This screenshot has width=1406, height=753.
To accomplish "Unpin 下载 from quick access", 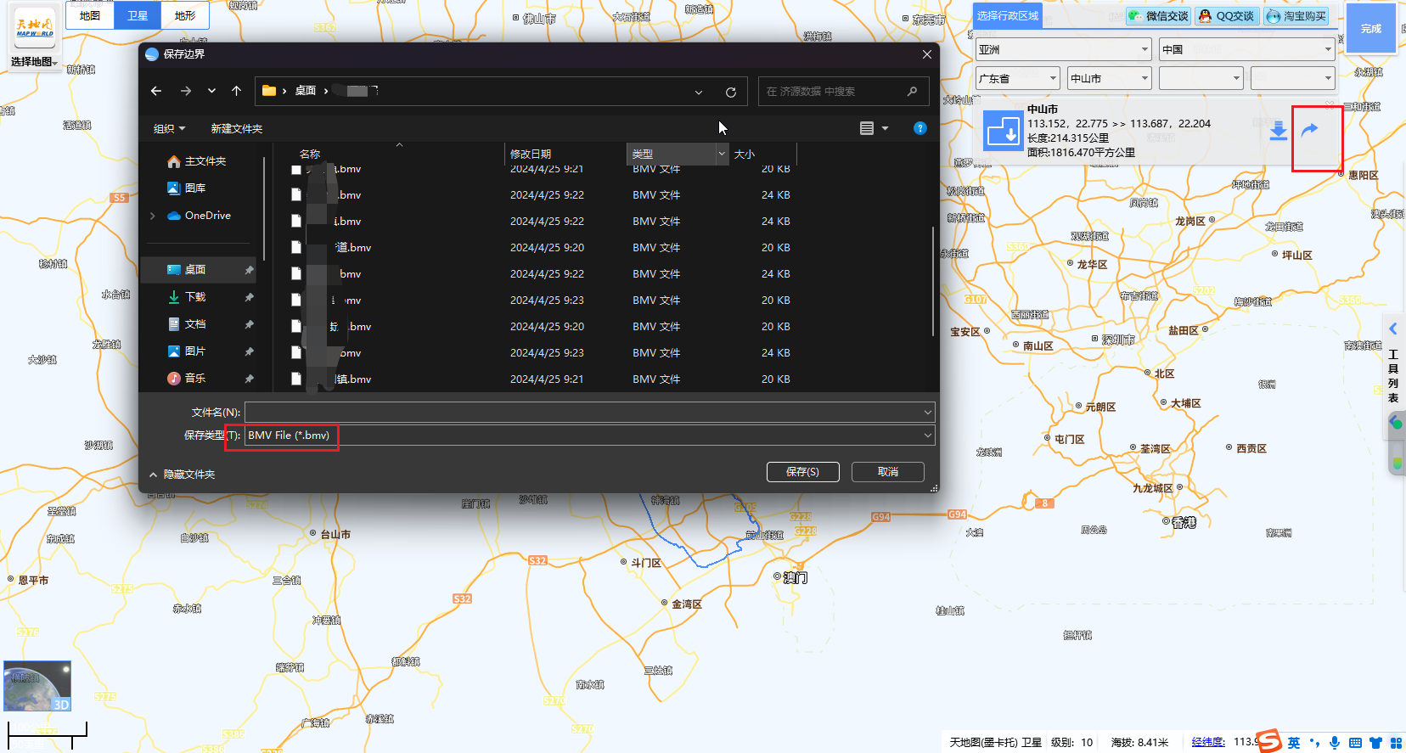I will pos(249,297).
